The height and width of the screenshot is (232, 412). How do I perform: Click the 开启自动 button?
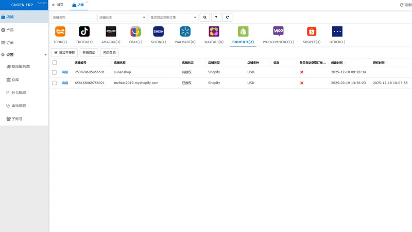(89, 53)
